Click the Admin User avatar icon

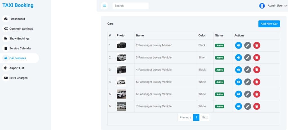(262, 6)
